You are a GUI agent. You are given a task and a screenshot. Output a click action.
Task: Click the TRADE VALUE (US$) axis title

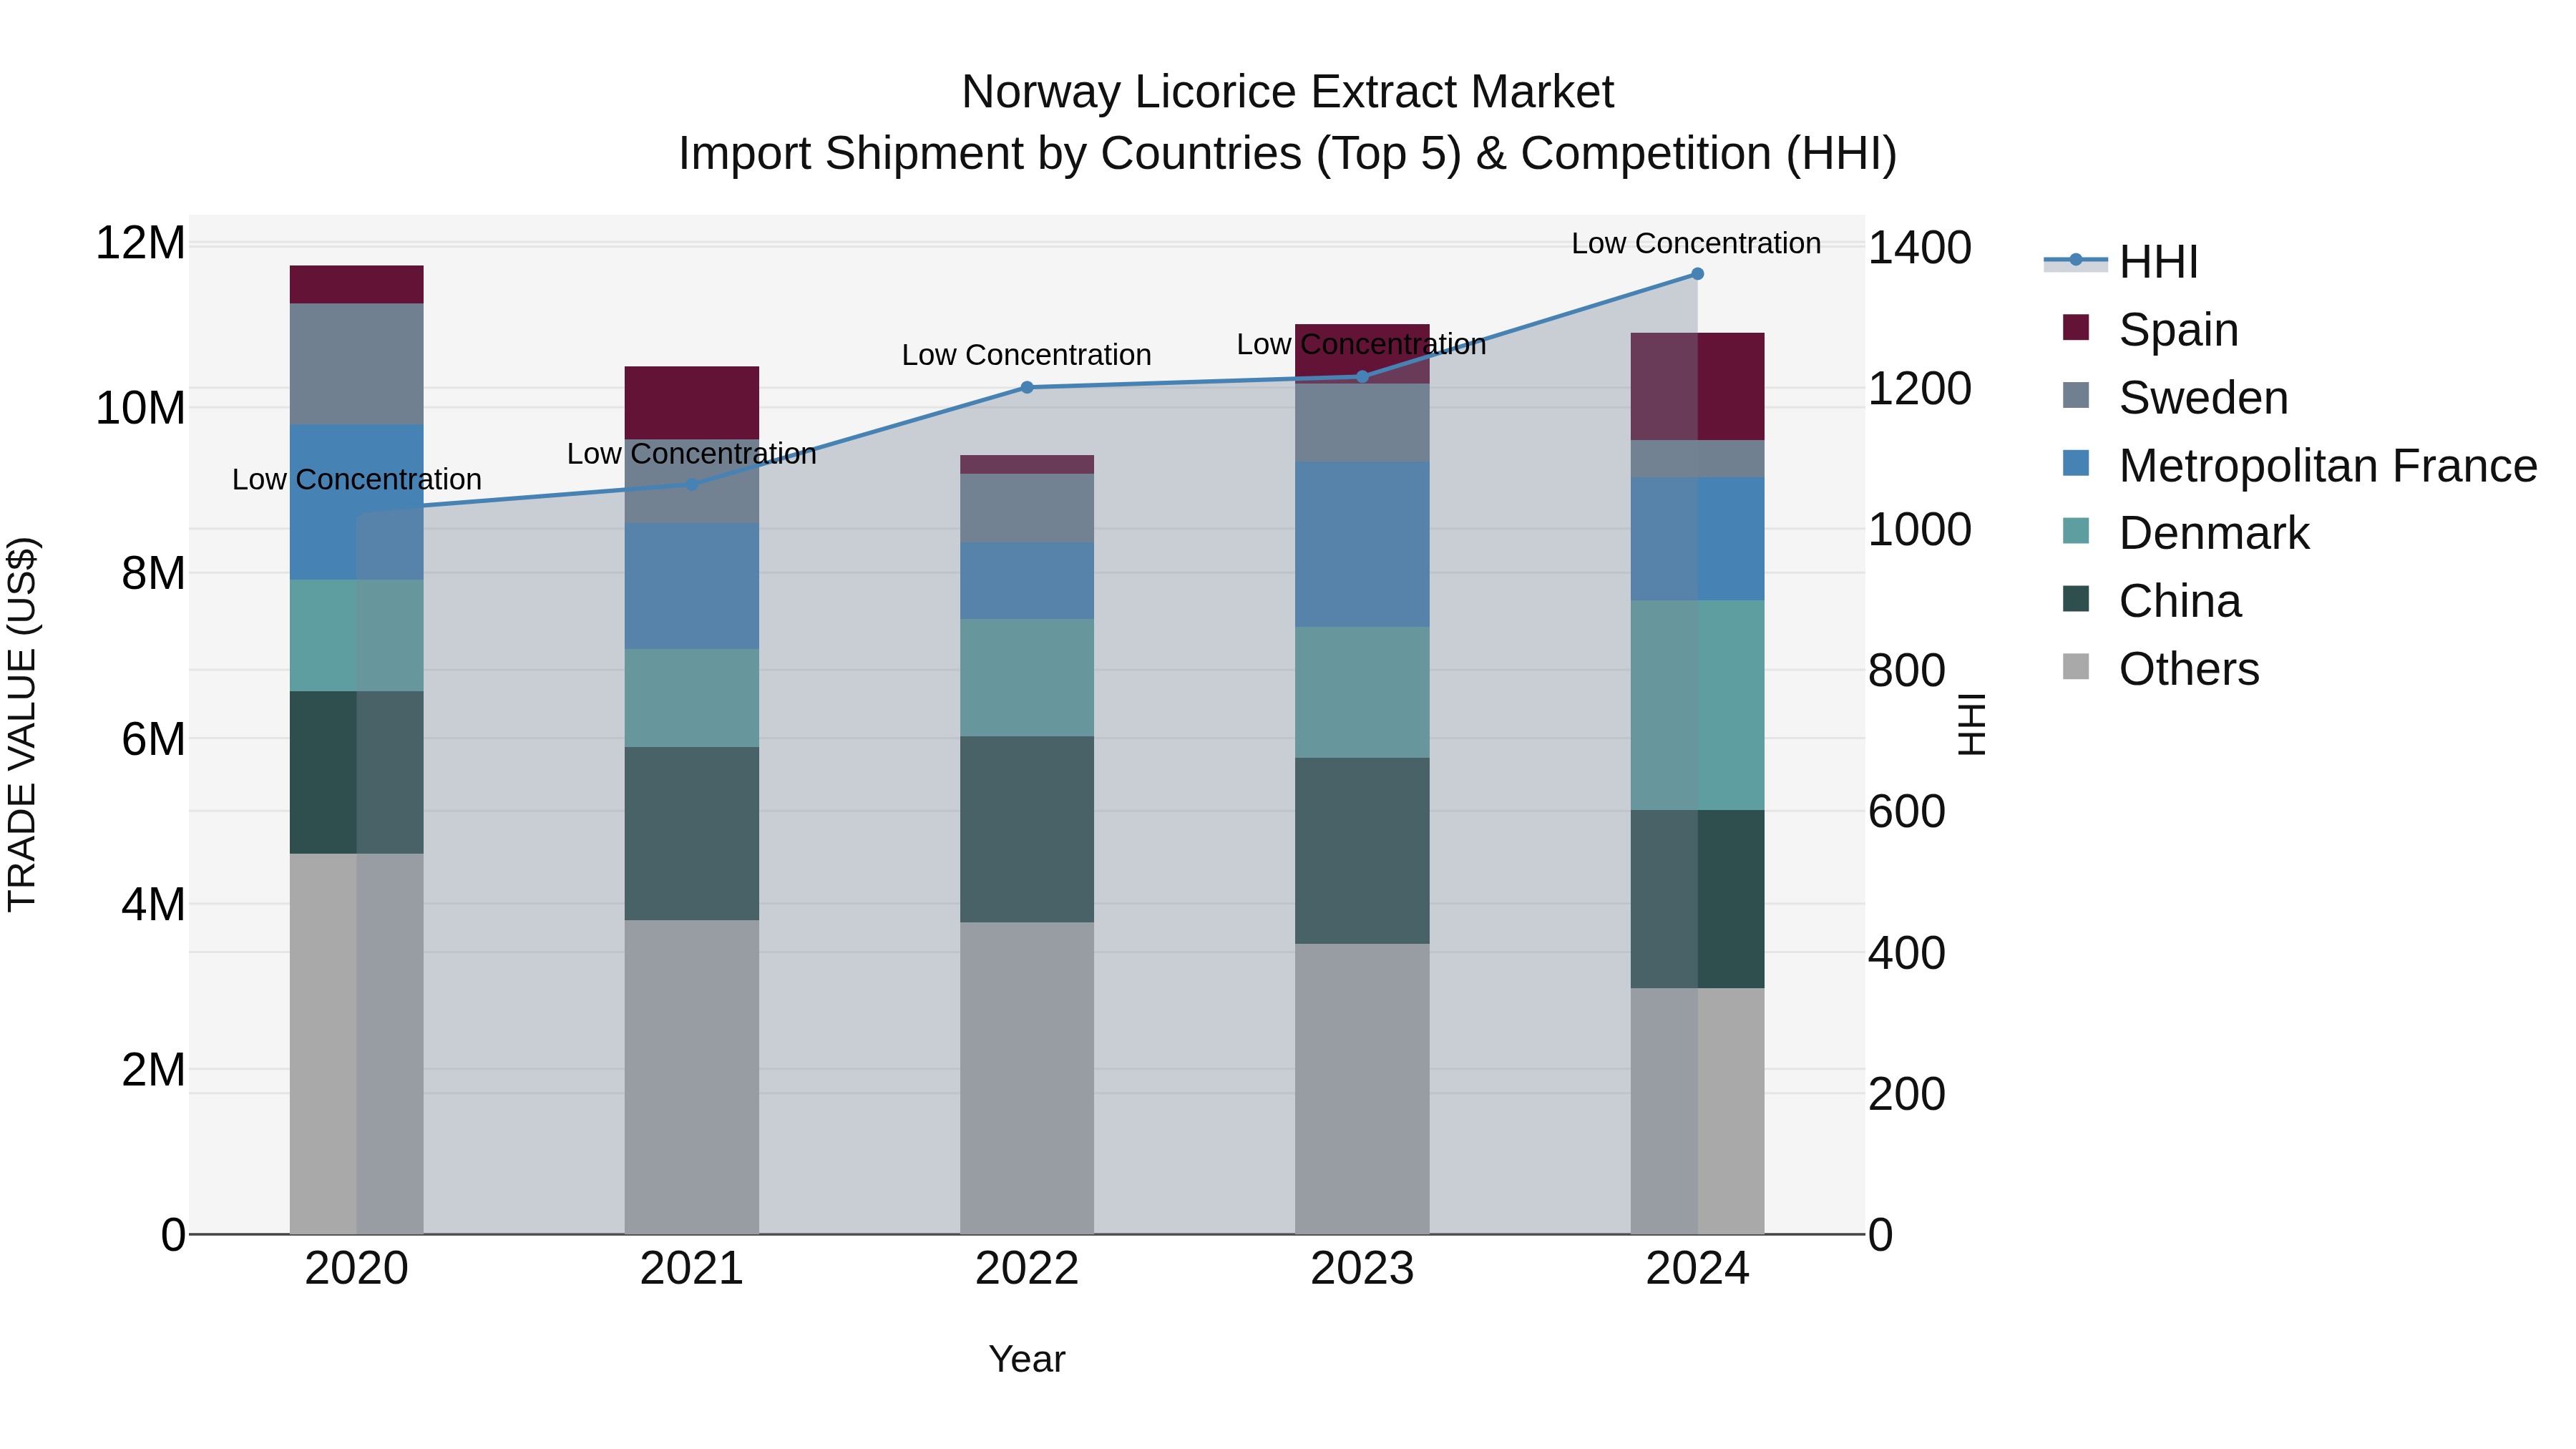point(22,724)
